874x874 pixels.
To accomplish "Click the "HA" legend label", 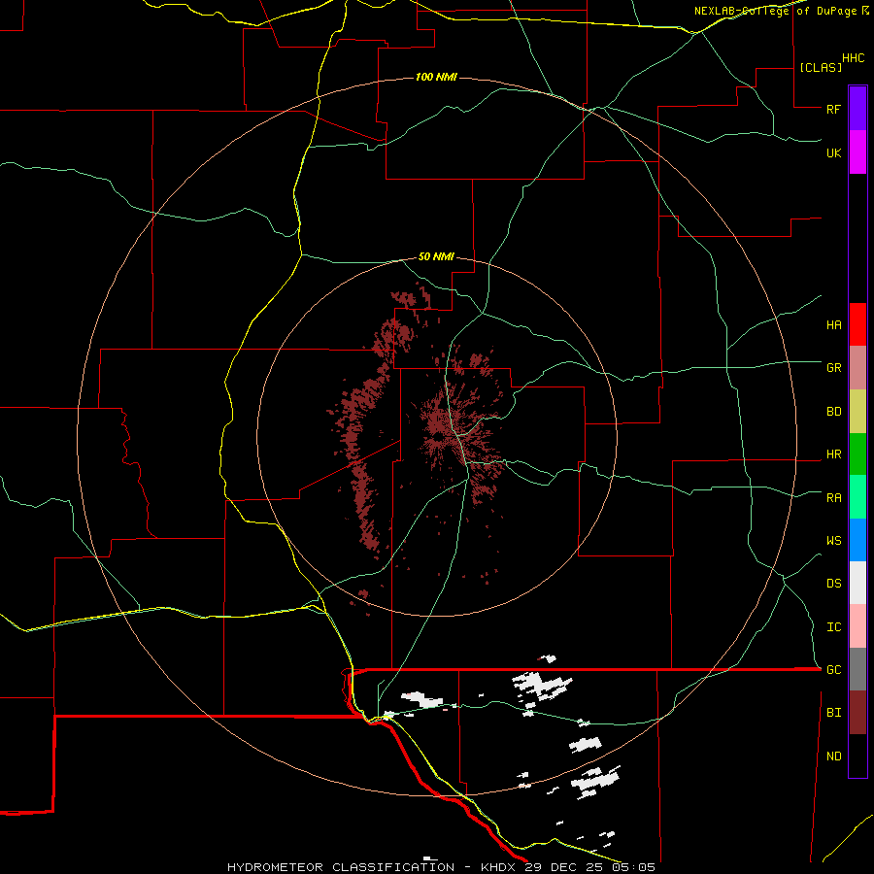I will (833, 324).
